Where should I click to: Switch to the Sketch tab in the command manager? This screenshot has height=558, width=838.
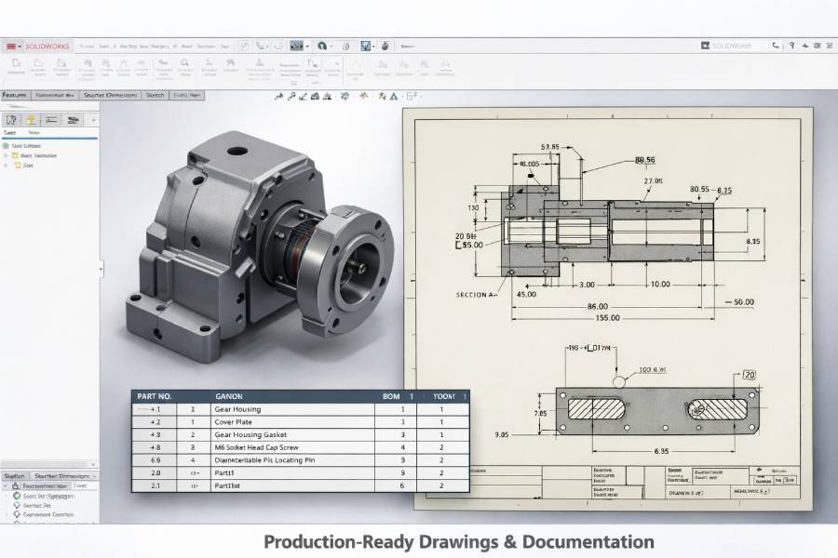[155, 95]
